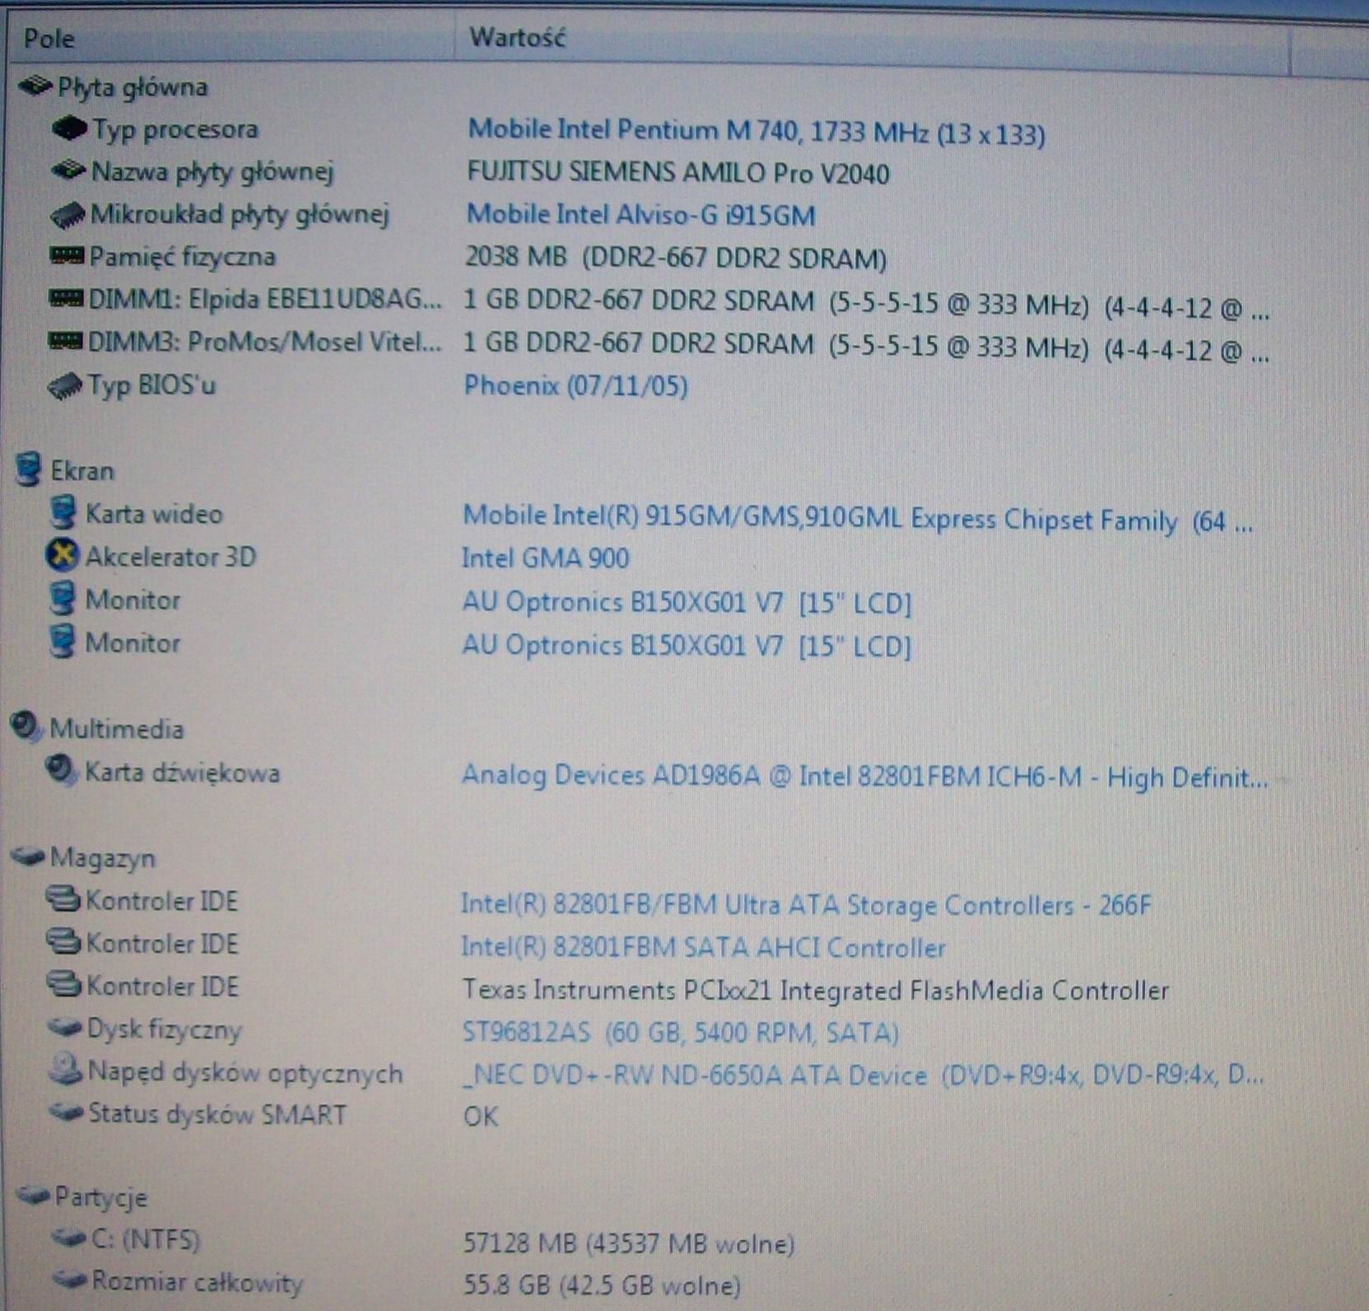The width and height of the screenshot is (1369, 1311).
Task: Select the Karta dźwiękowa row label
Action: click(x=183, y=772)
